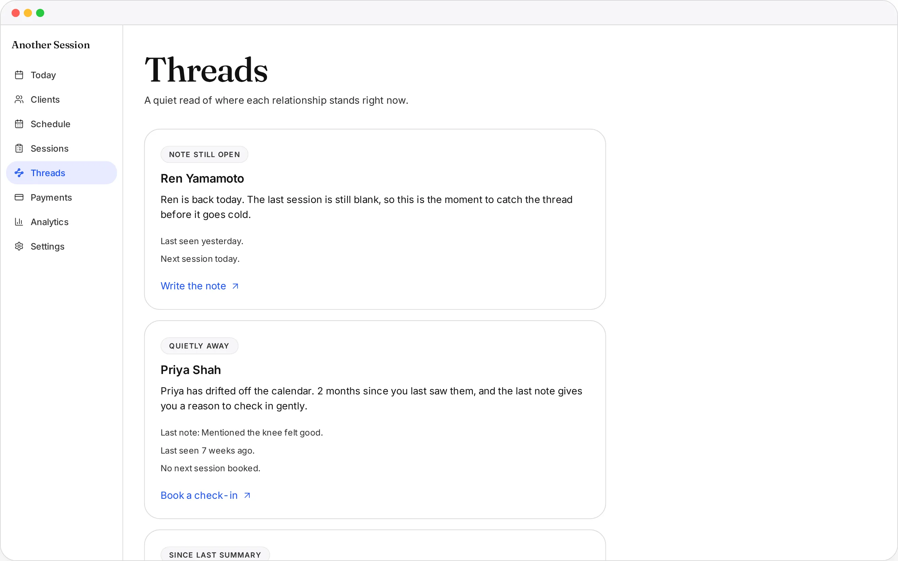Select the Threads squiggle icon
The width and height of the screenshot is (898, 561).
[x=19, y=173]
